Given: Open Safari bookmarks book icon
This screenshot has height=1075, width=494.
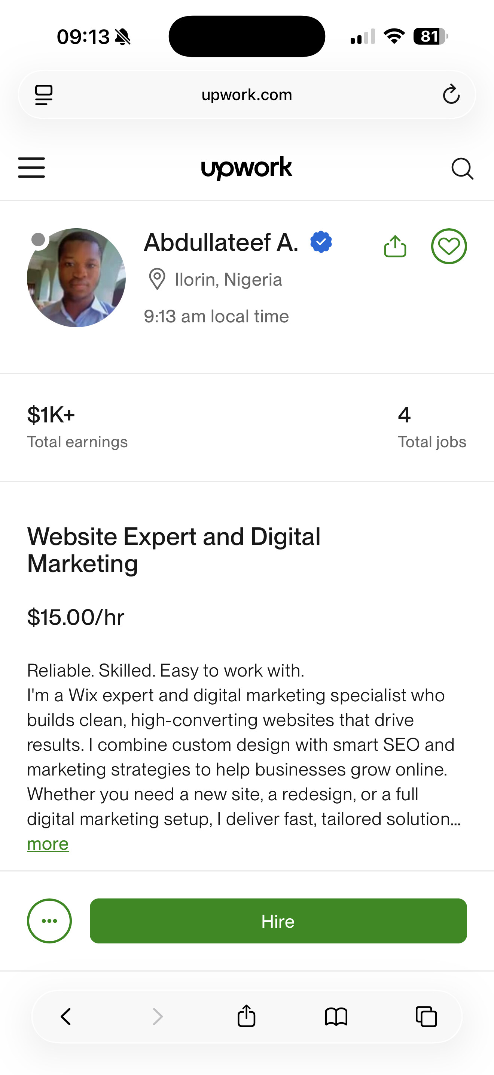Looking at the screenshot, I should click(336, 1016).
